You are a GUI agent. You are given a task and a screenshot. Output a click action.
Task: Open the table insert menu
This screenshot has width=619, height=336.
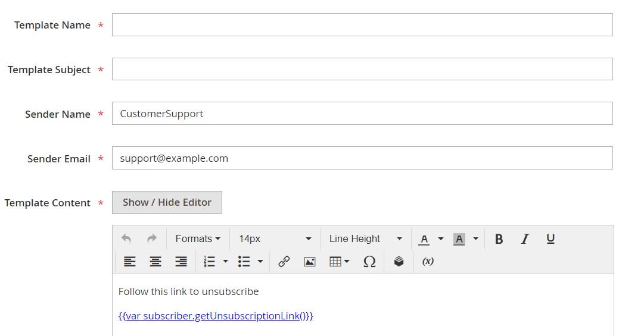(339, 262)
